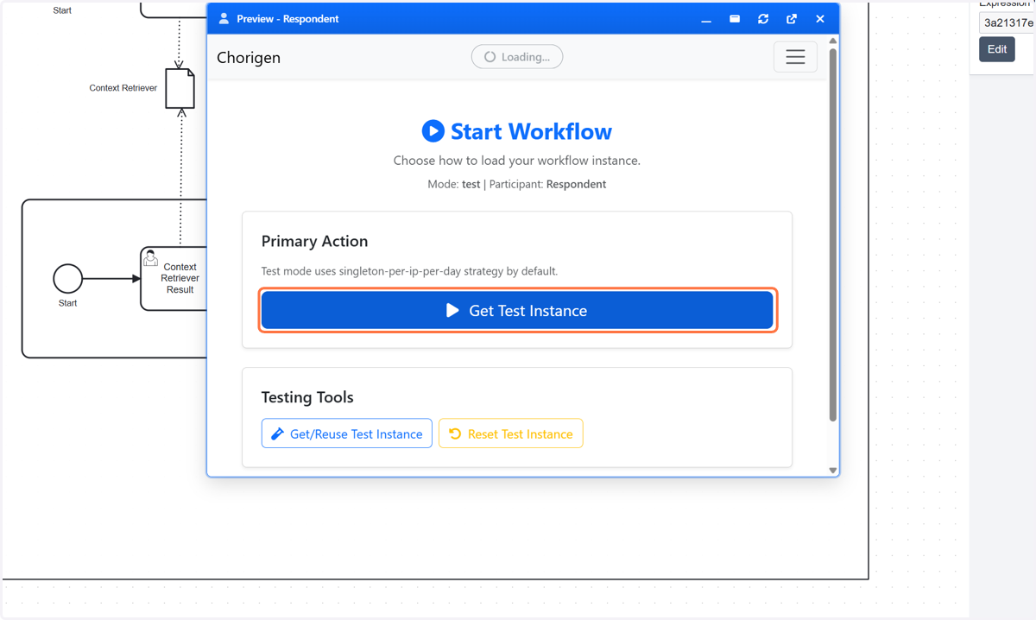Minimize the Preview - Respondent window

coord(706,19)
